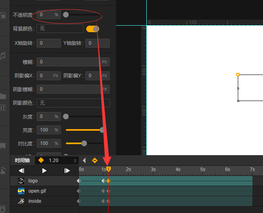Screen dimensions: 263x213
Task: Click the opacity (不透明度) value field
Action: click(x=49, y=15)
